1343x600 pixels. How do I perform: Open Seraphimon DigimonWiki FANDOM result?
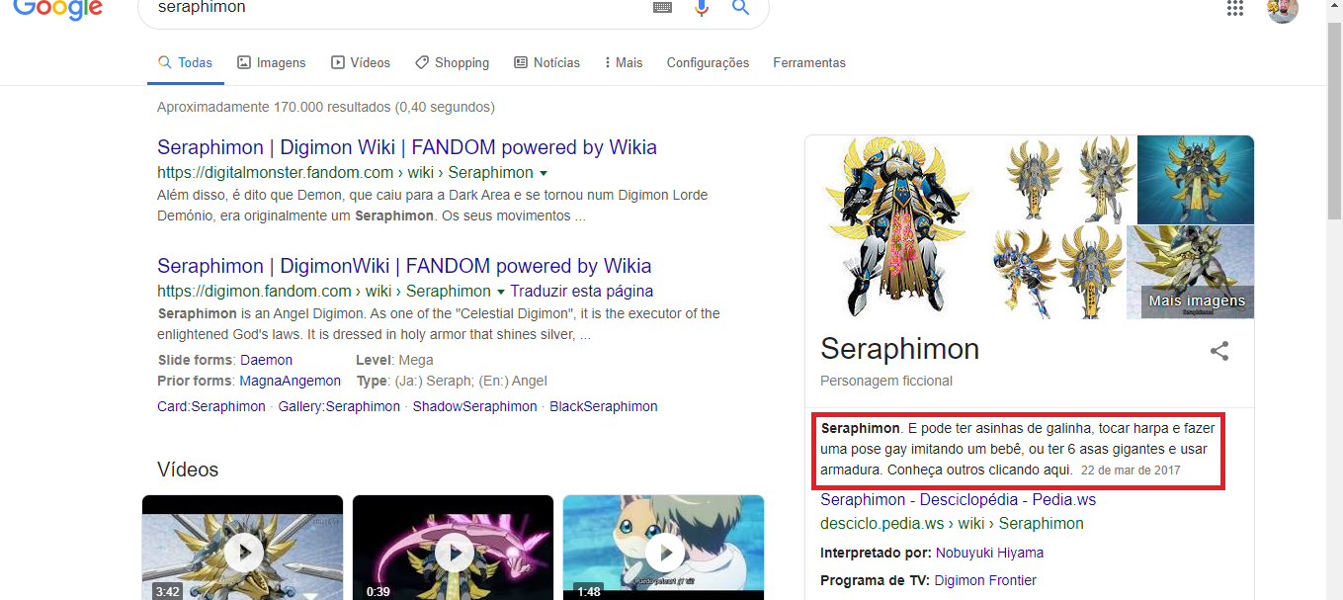(404, 266)
